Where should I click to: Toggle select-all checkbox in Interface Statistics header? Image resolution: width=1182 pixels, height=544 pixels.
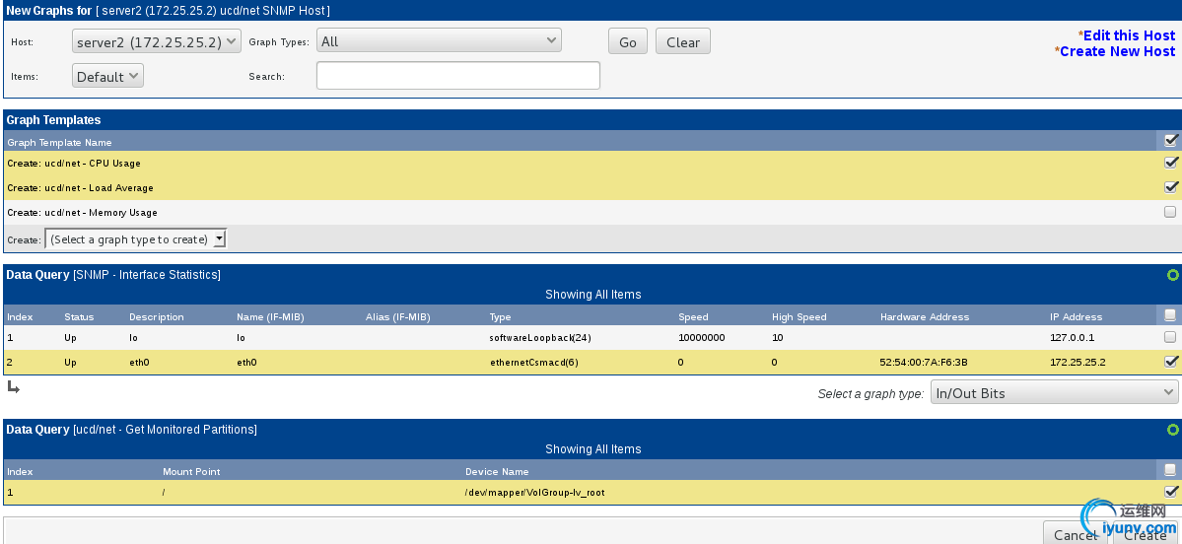[1170, 314]
